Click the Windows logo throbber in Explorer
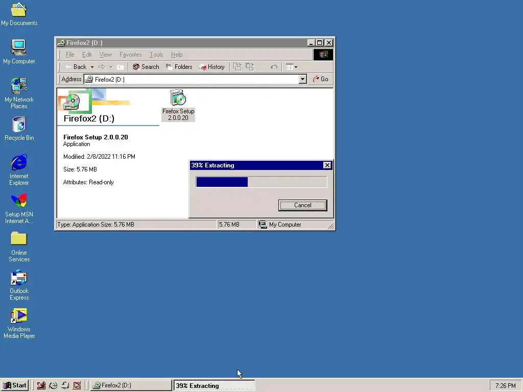 (x=323, y=54)
